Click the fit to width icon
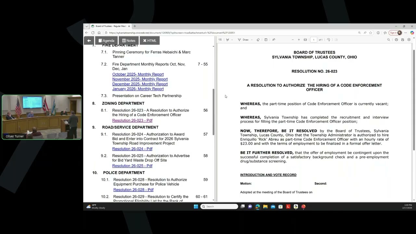Screen dimensions: 416x234 [305, 40]
